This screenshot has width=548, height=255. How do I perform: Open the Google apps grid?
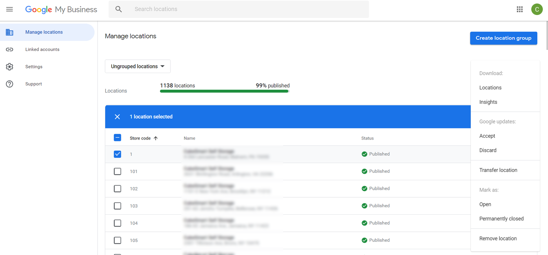tap(520, 9)
